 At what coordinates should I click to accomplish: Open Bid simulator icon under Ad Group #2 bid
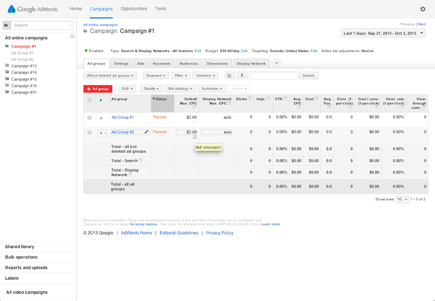194,137
